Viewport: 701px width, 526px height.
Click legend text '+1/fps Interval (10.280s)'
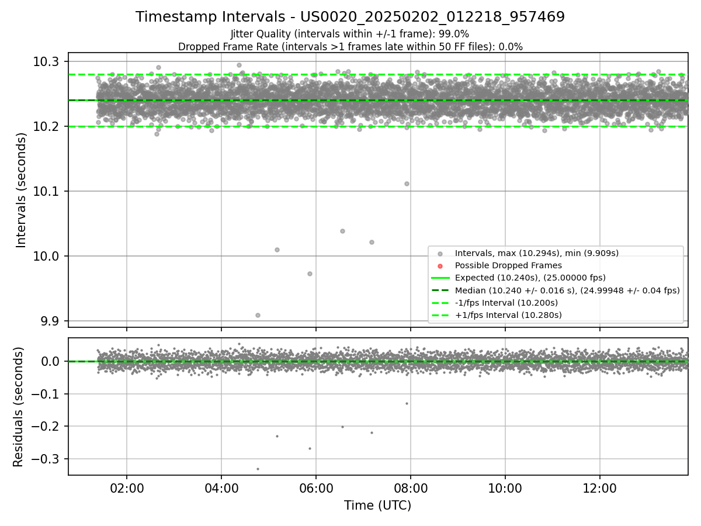click(508, 315)
